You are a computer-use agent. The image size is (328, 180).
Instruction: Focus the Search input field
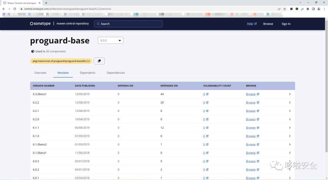point(128,24)
